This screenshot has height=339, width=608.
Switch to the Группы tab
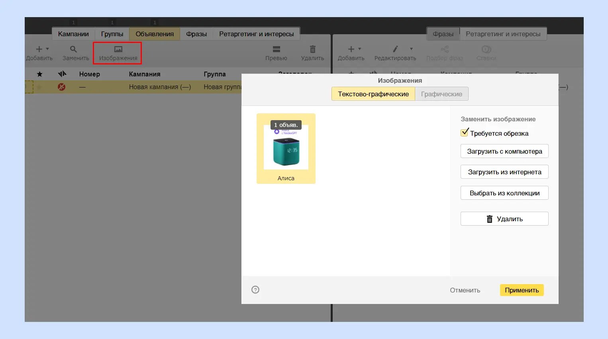[112, 34]
